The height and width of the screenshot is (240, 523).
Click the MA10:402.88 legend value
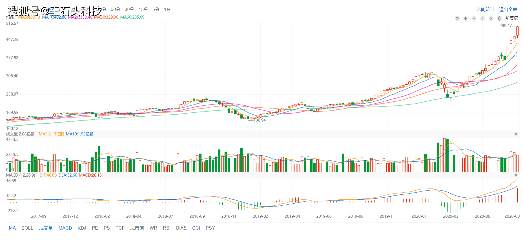point(54,17)
